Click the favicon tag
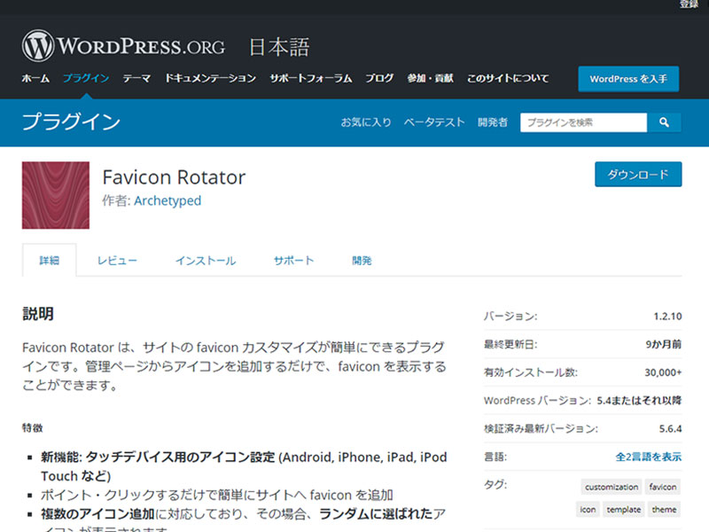Image resolution: width=709 pixels, height=532 pixels. click(x=663, y=487)
